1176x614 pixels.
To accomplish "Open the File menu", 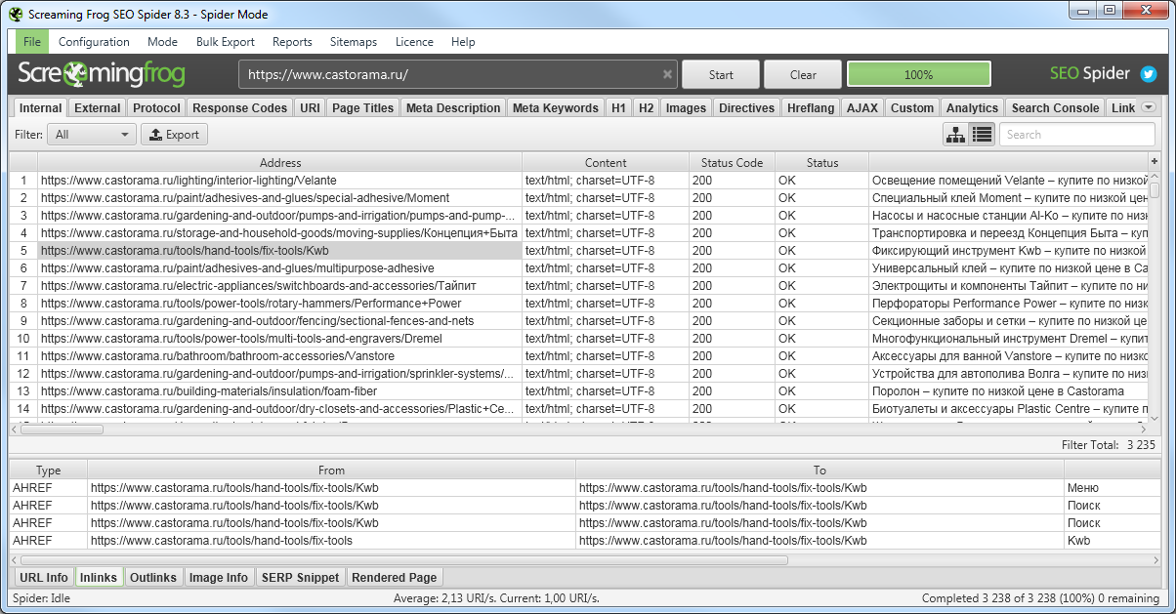I will tap(32, 42).
